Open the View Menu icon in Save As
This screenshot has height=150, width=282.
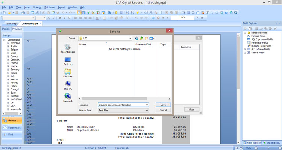pos(152,38)
